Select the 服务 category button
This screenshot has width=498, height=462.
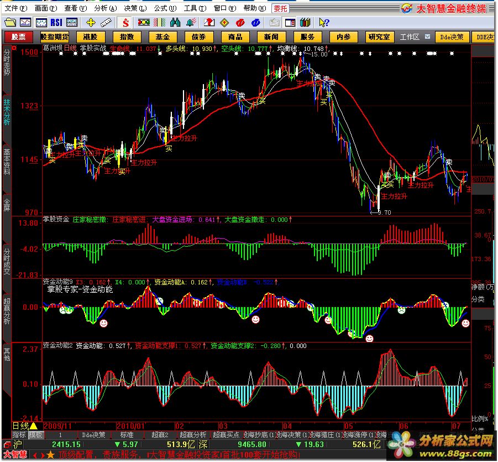click(307, 37)
